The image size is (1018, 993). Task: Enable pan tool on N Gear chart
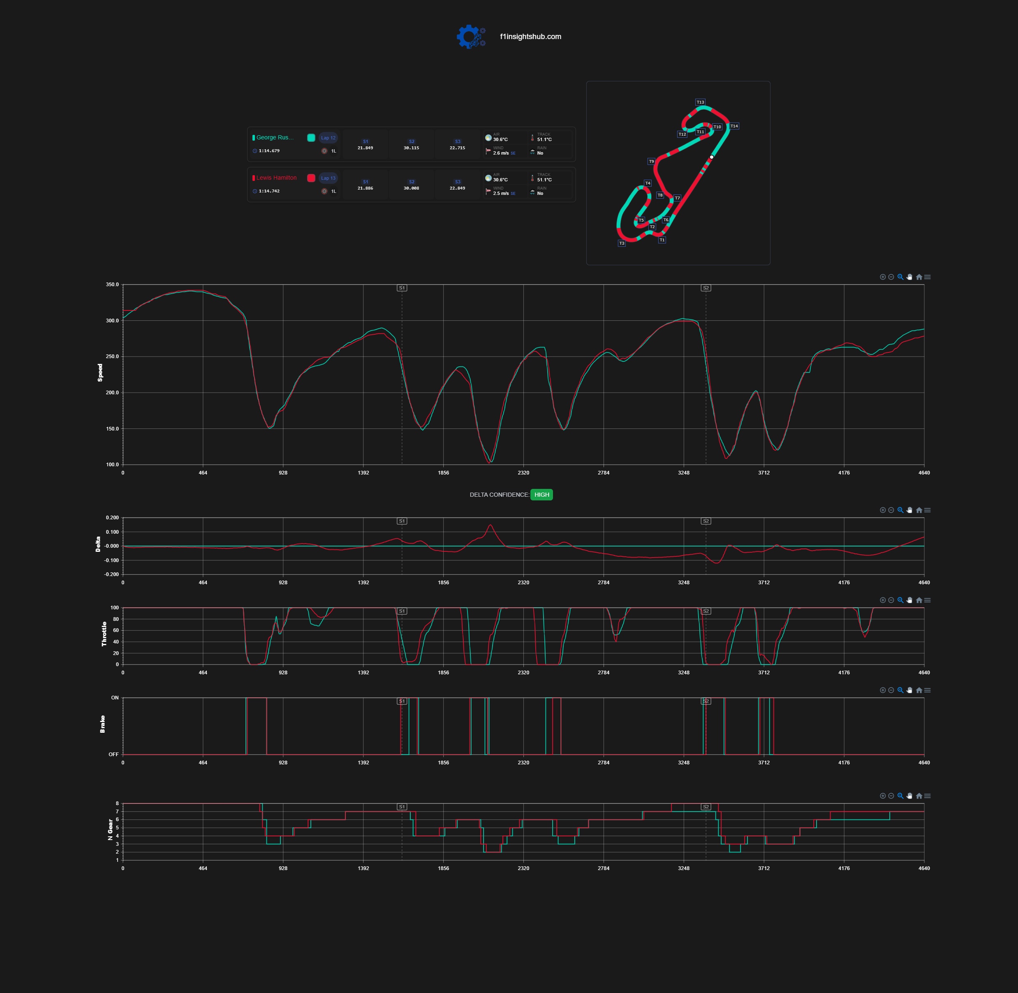[x=909, y=796]
